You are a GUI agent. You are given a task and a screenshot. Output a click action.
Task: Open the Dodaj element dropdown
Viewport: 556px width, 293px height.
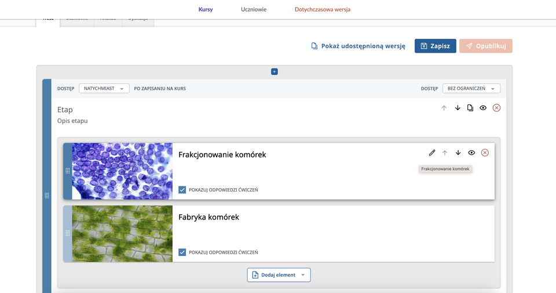click(279, 275)
